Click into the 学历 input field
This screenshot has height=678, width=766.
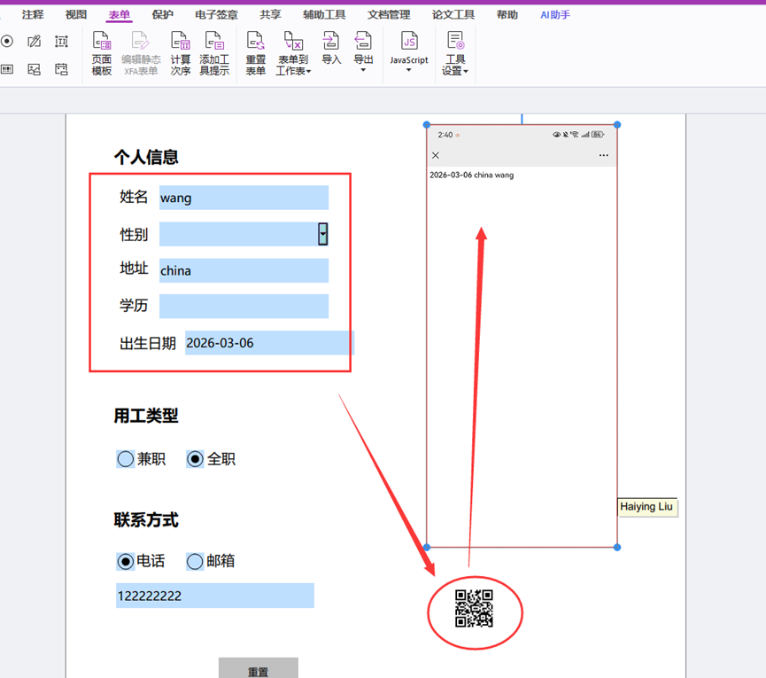tap(244, 307)
